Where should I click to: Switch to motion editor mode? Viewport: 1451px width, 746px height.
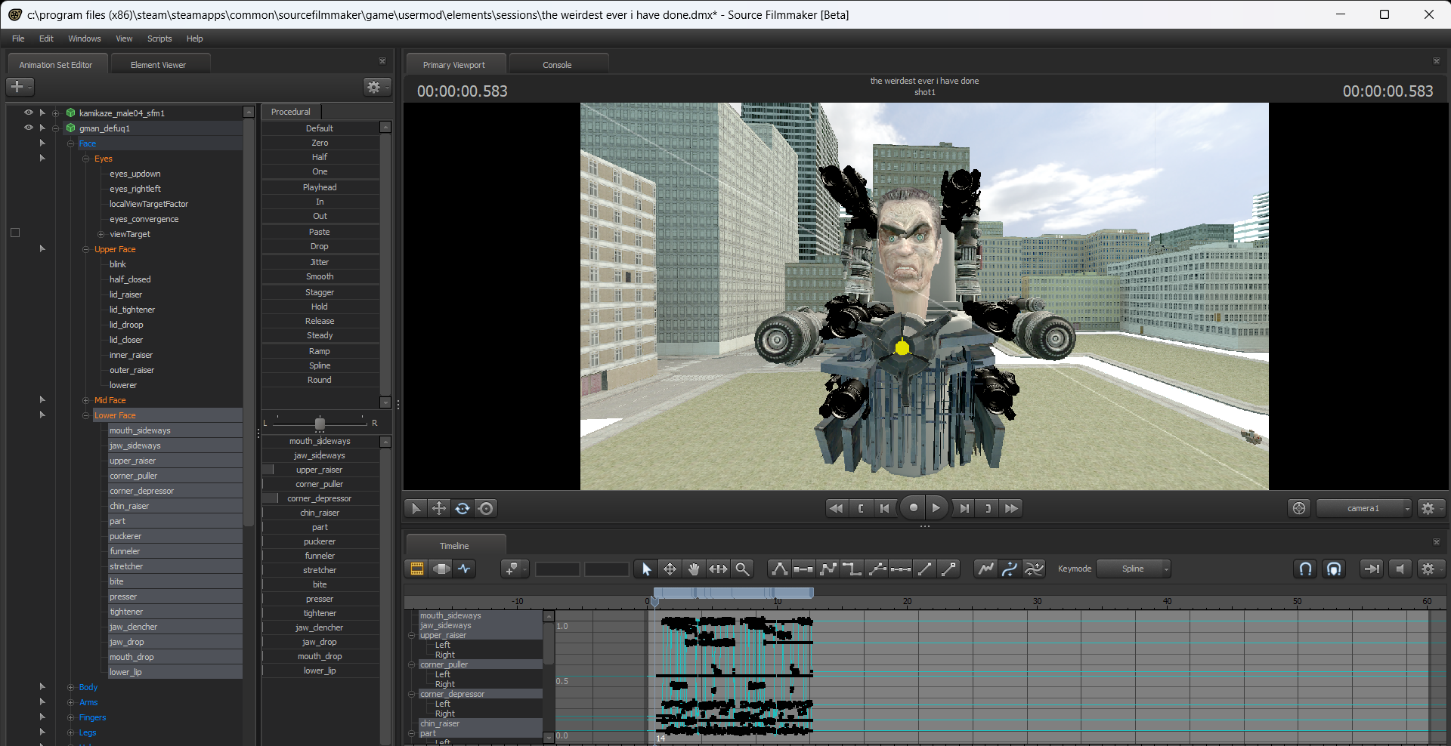[x=441, y=569]
